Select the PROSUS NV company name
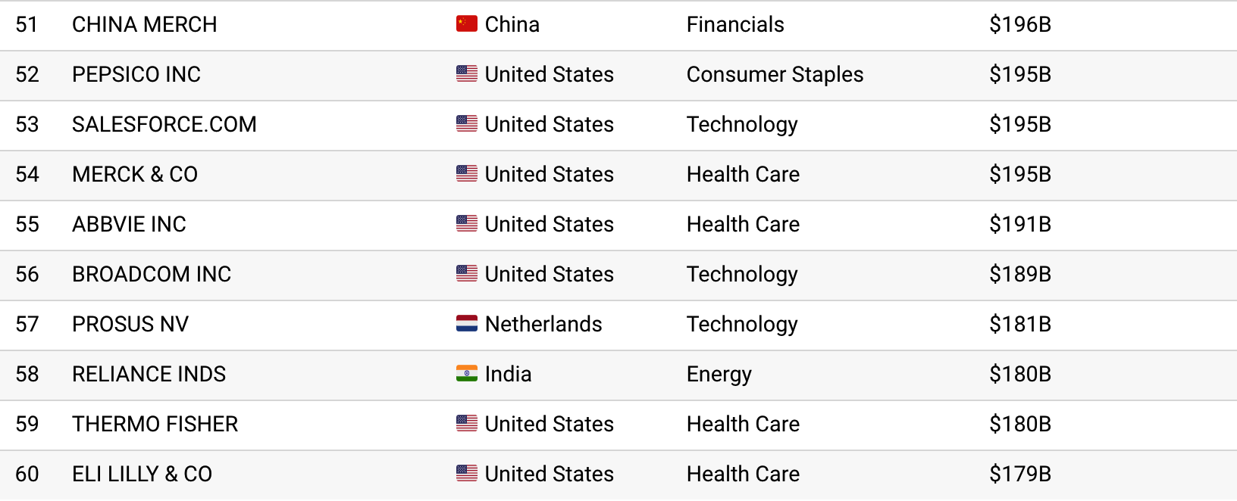Image resolution: width=1237 pixels, height=501 pixels. (x=130, y=324)
